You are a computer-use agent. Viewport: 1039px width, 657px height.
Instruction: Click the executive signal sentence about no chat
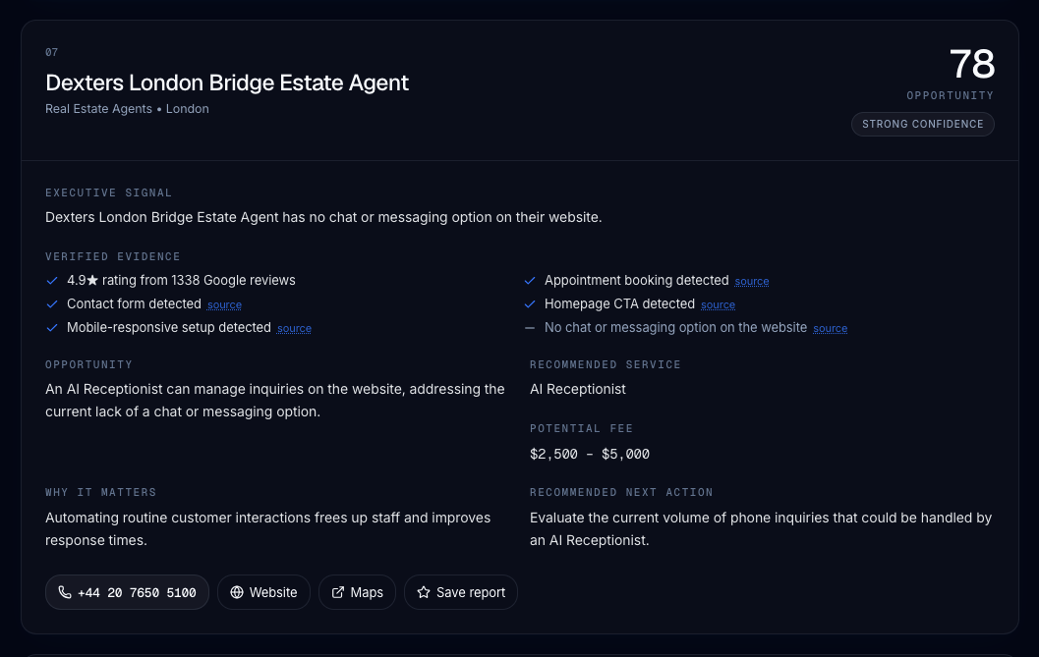pos(323,217)
